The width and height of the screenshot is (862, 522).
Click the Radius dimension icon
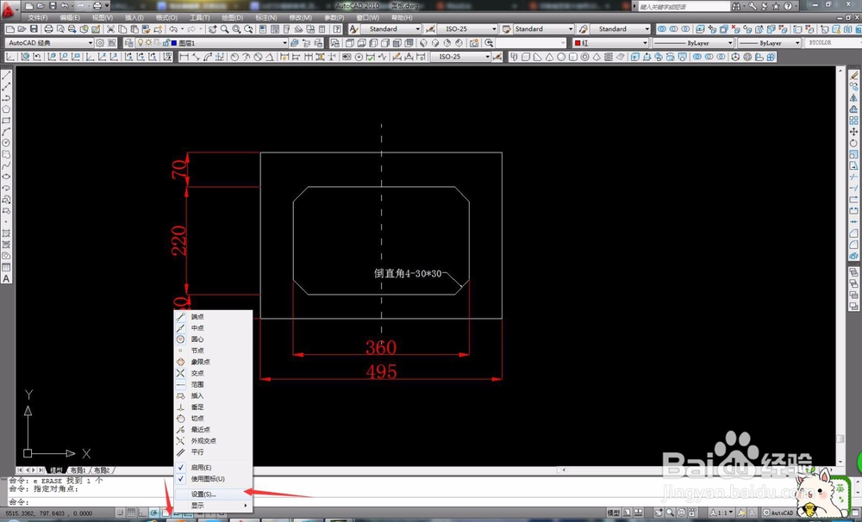click(x=234, y=57)
